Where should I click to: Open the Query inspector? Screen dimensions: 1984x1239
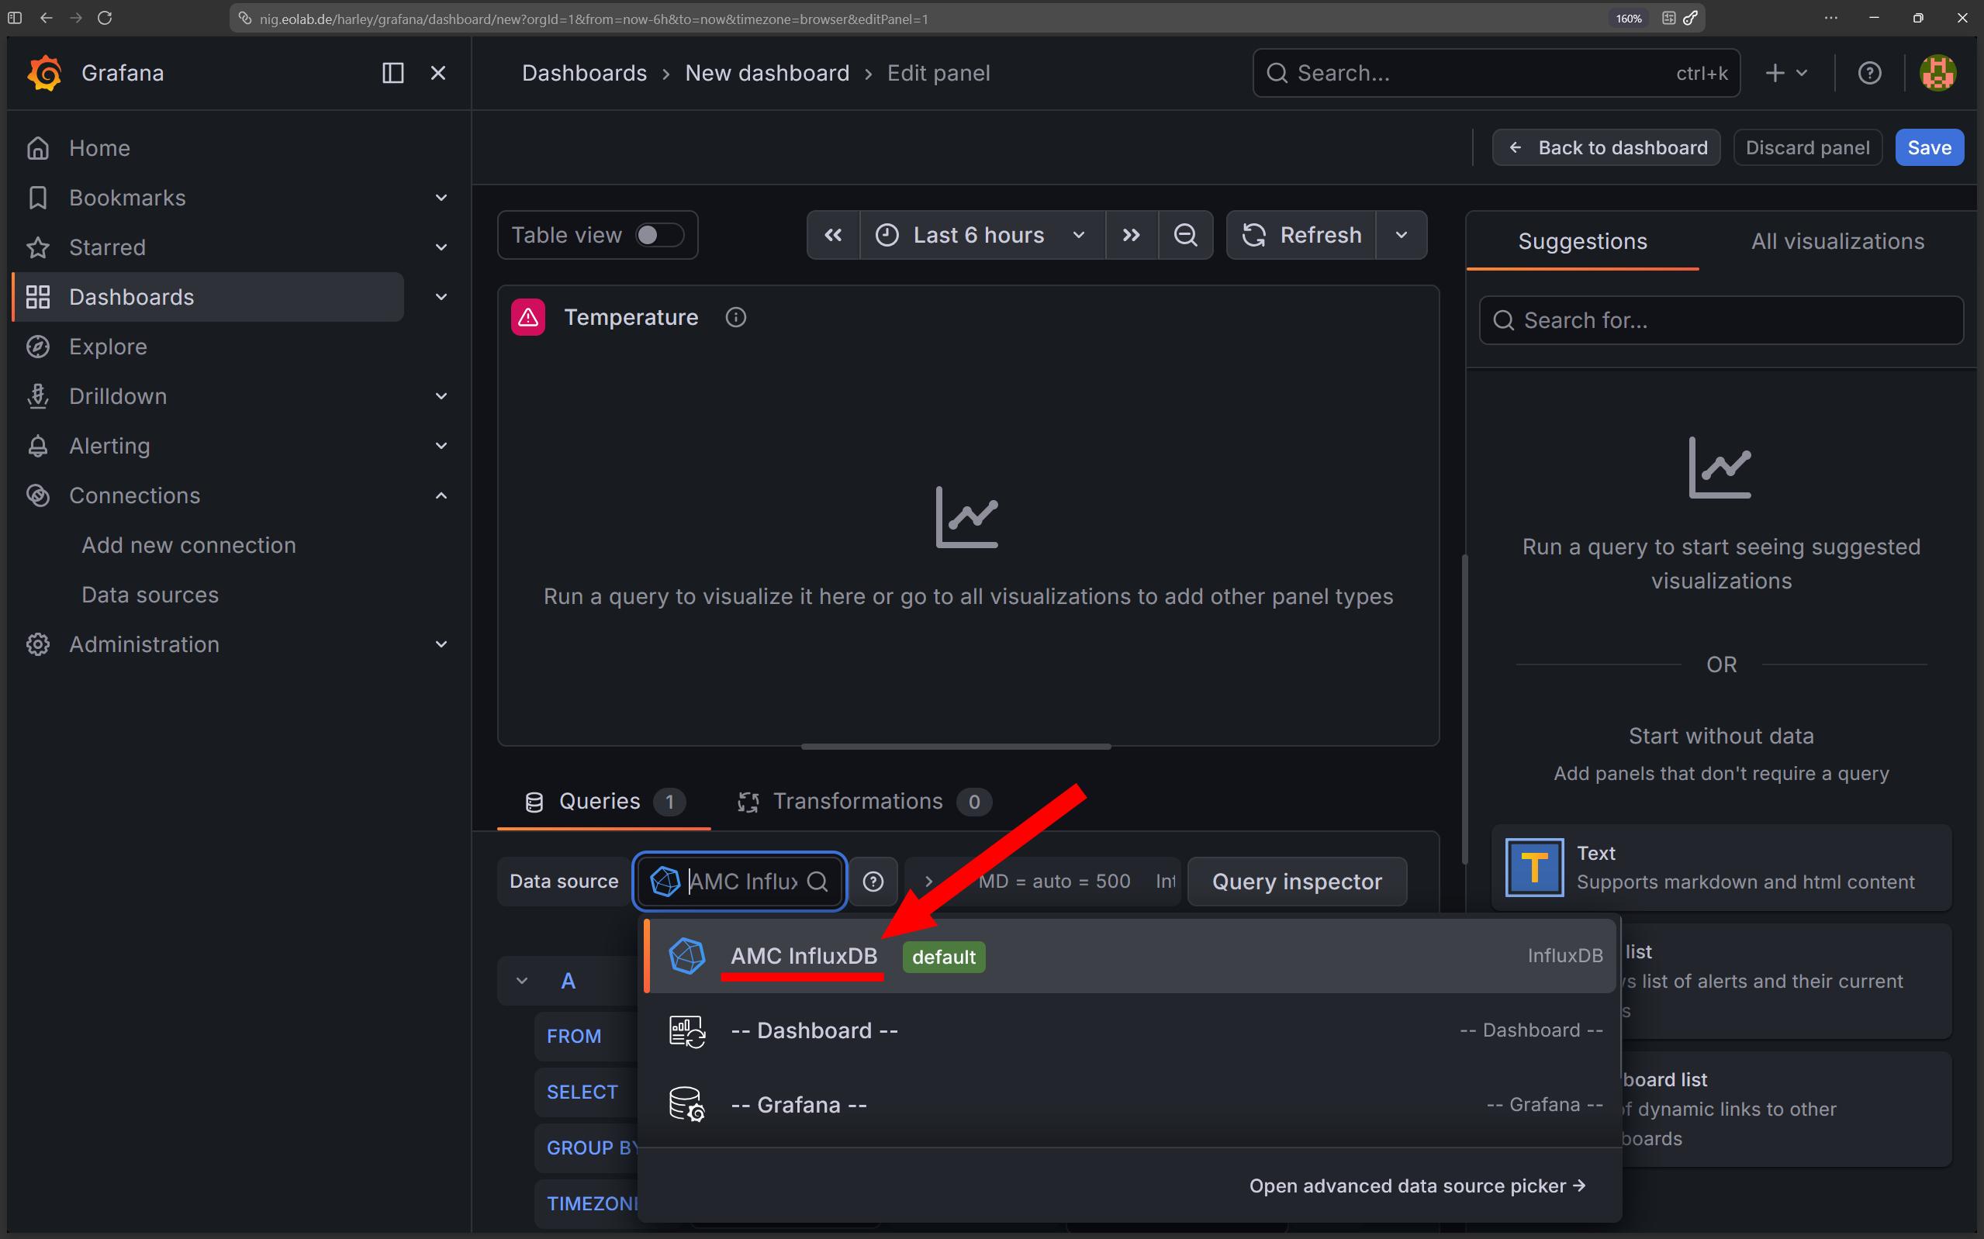coord(1297,882)
